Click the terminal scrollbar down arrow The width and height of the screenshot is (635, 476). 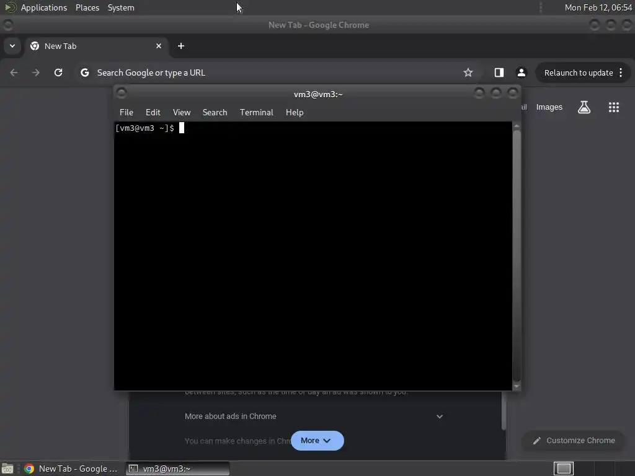point(517,387)
